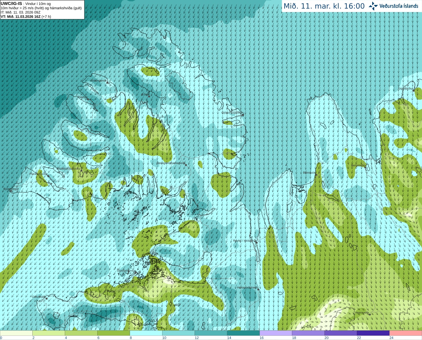Screen dimensions: 422x340
Task: Click the Siglufjörður station label
Action: (405, 88)
